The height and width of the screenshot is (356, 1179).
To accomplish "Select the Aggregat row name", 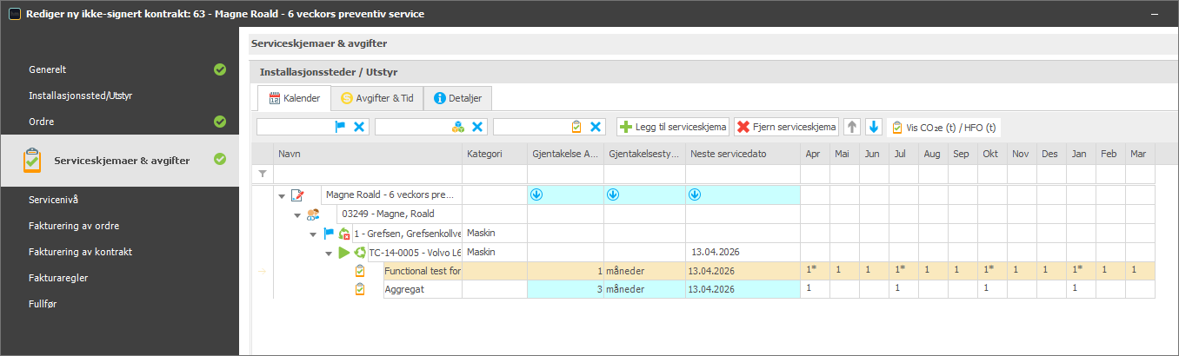I will pos(423,288).
